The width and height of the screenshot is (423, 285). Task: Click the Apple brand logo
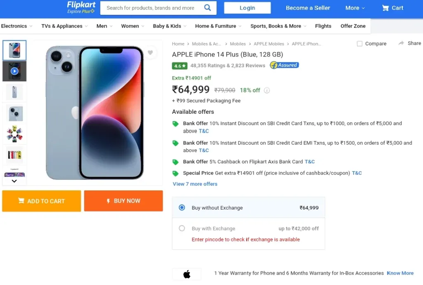pyautogui.click(x=187, y=274)
